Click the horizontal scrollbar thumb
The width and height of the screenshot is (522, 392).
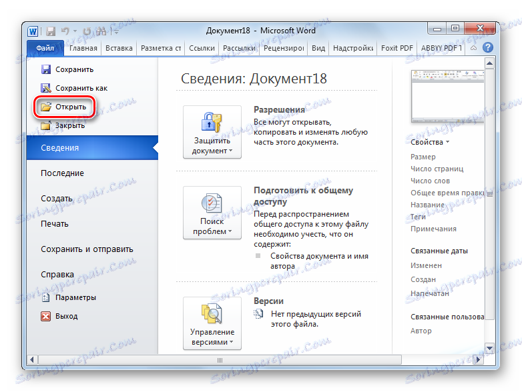tap(220, 360)
